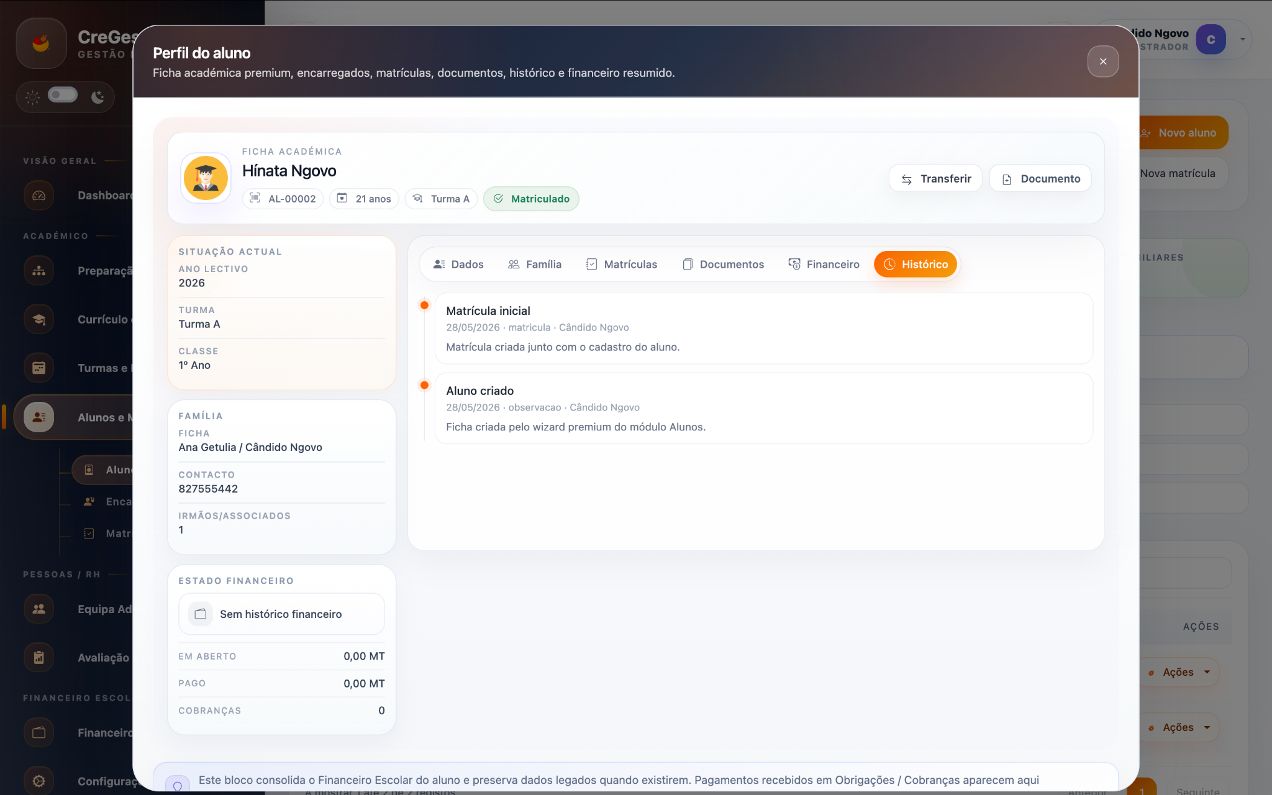
Task: Switch to the Família tab
Action: (534, 265)
